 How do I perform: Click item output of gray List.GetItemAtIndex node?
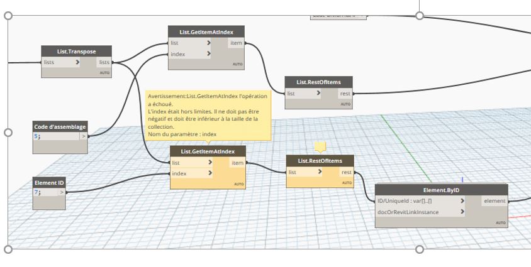point(236,43)
